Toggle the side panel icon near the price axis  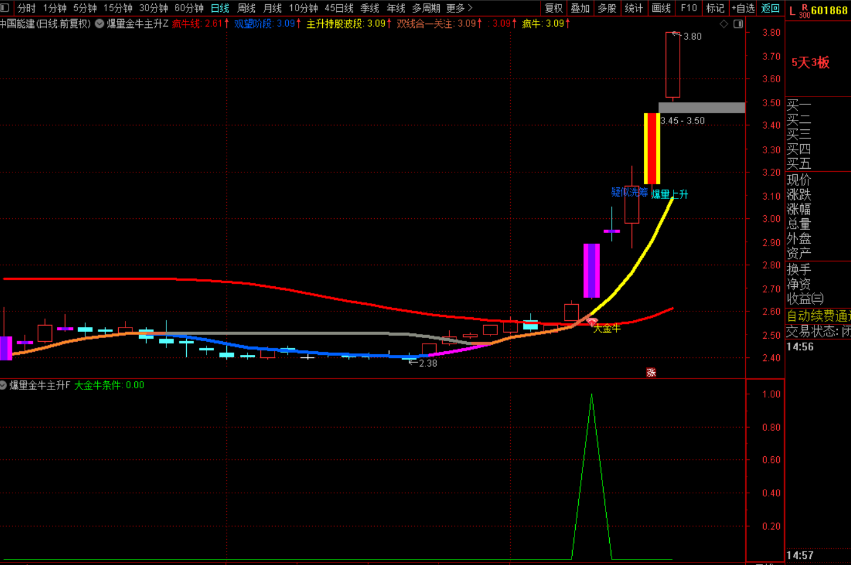[x=738, y=24]
